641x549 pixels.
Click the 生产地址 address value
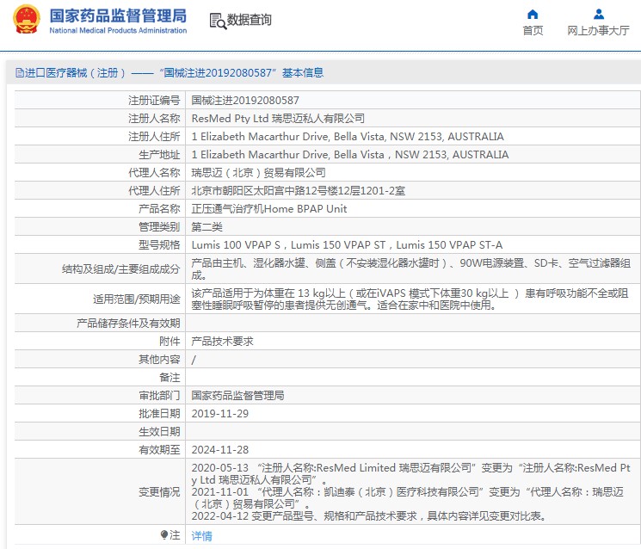350,155
